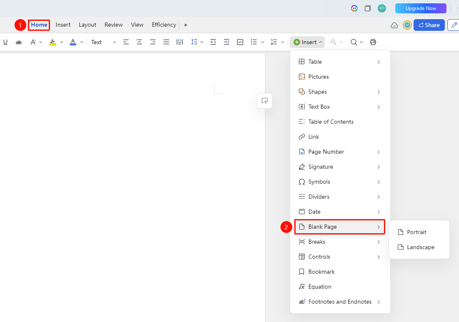Open the search magnifier tool
This screenshot has width=459, height=322.
click(x=354, y=42)
